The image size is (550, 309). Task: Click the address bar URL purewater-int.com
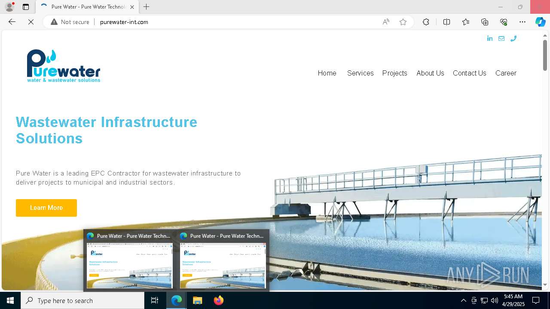pyautogui.click(x=124, y=22)
